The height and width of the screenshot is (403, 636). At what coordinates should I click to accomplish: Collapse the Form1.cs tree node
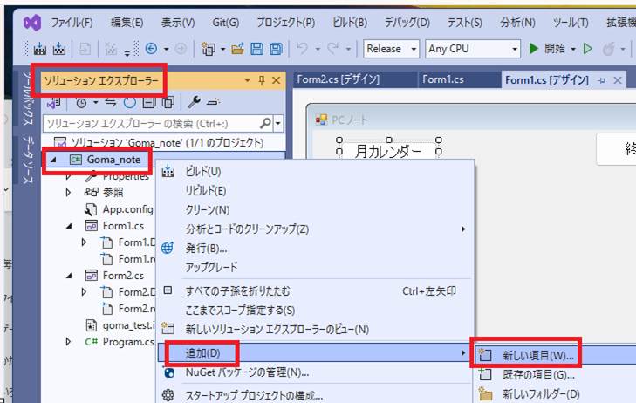69,225
